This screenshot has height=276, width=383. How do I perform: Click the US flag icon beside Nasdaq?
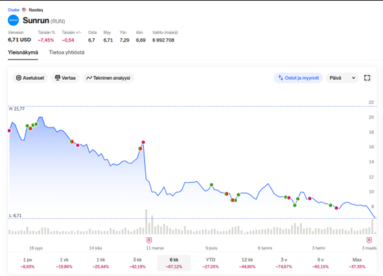[x=24, y=10]
